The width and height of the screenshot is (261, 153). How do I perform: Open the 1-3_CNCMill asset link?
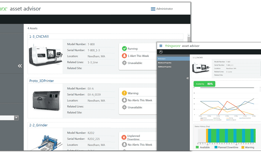39,36
